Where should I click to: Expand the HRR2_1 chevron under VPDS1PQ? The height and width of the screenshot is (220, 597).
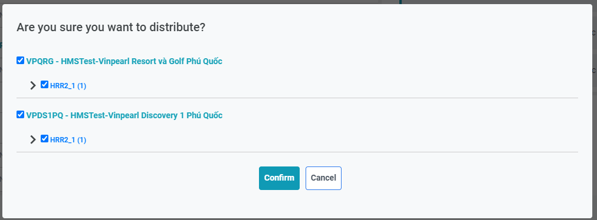(x=33, y=139)
